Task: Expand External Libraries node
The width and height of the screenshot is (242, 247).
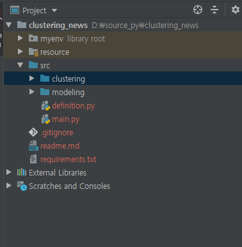Action: click(x=9, y=172)
